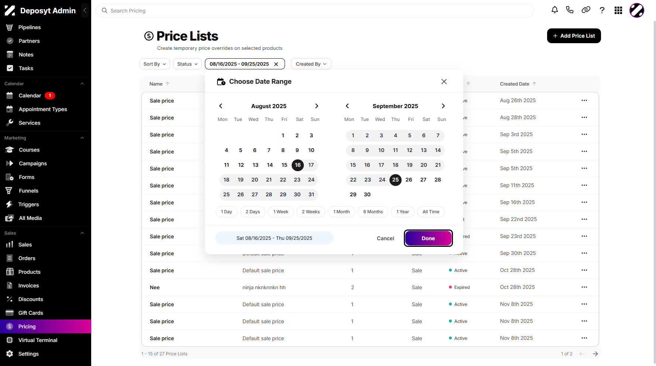The width and height of the screenshot is (656, 366).
Task: Sort by Created Date column arrow
Action: pyautogui.click(x=534, y=84)
